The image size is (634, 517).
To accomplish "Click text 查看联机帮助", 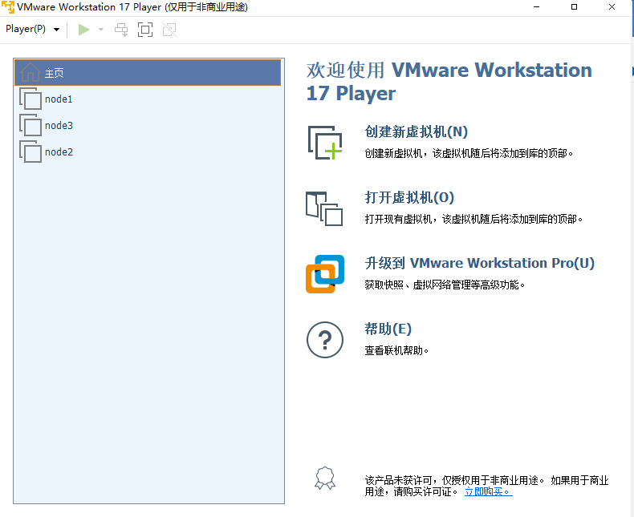I will (396, 350).
